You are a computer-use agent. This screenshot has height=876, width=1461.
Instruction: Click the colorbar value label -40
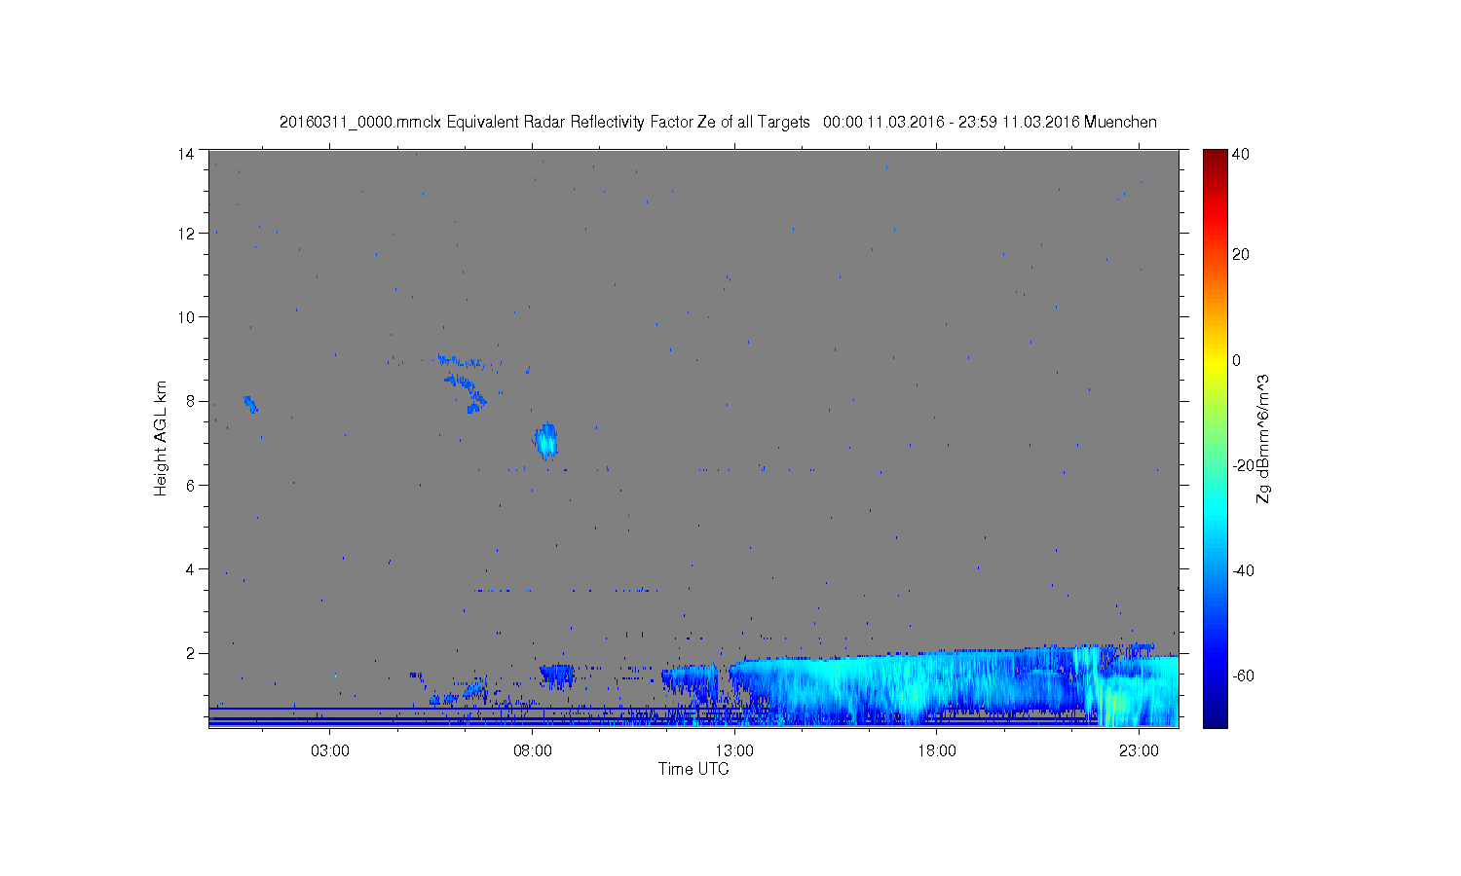pos(1243,570)
